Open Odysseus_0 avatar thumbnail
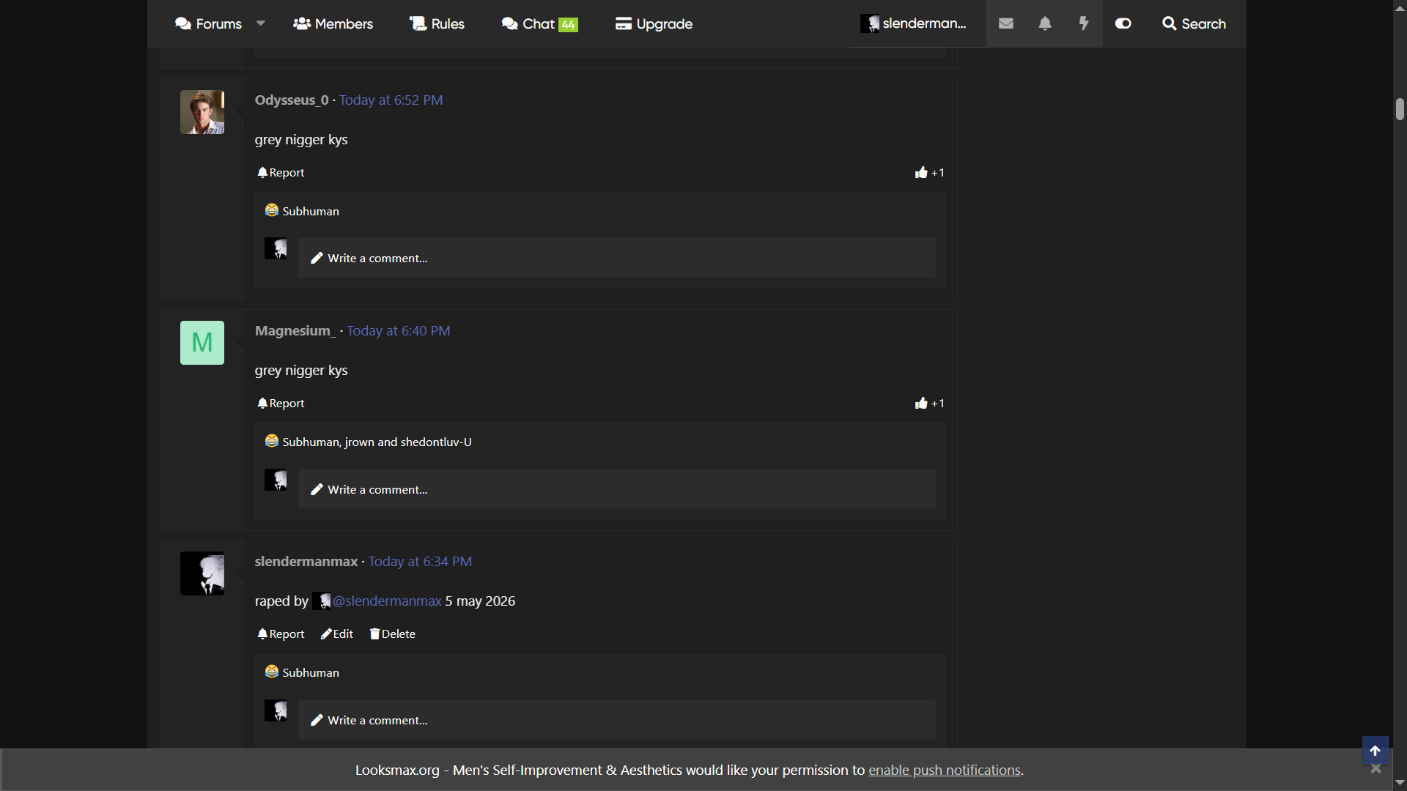 [x=202, y=112]
